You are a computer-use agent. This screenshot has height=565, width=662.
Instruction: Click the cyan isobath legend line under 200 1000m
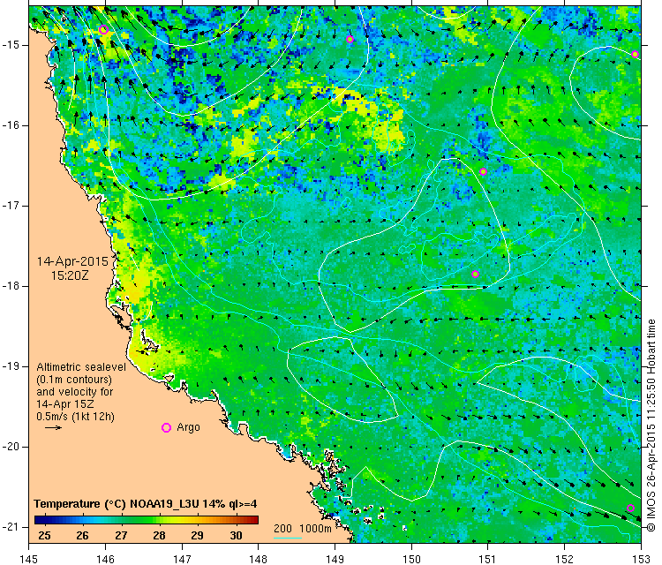[x=288, y=538]
